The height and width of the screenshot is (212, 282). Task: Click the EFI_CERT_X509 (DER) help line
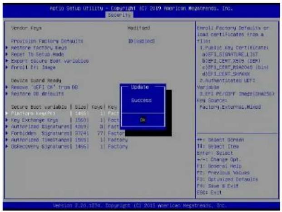tap(231, 61)
